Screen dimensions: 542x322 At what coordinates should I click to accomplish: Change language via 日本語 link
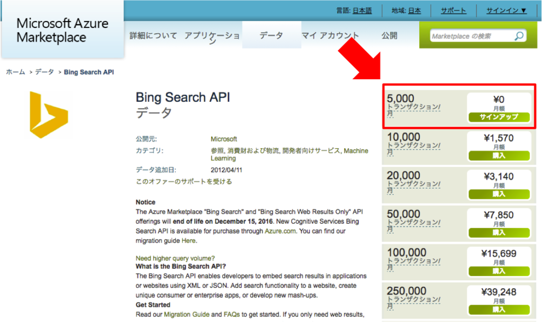point(362,11)
